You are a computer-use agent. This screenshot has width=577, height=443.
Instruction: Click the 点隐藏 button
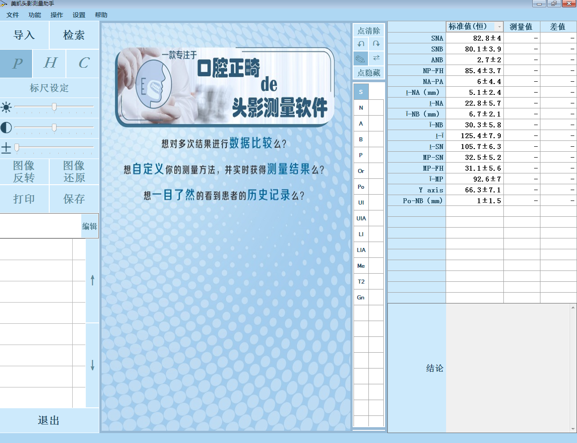point(369,73)
